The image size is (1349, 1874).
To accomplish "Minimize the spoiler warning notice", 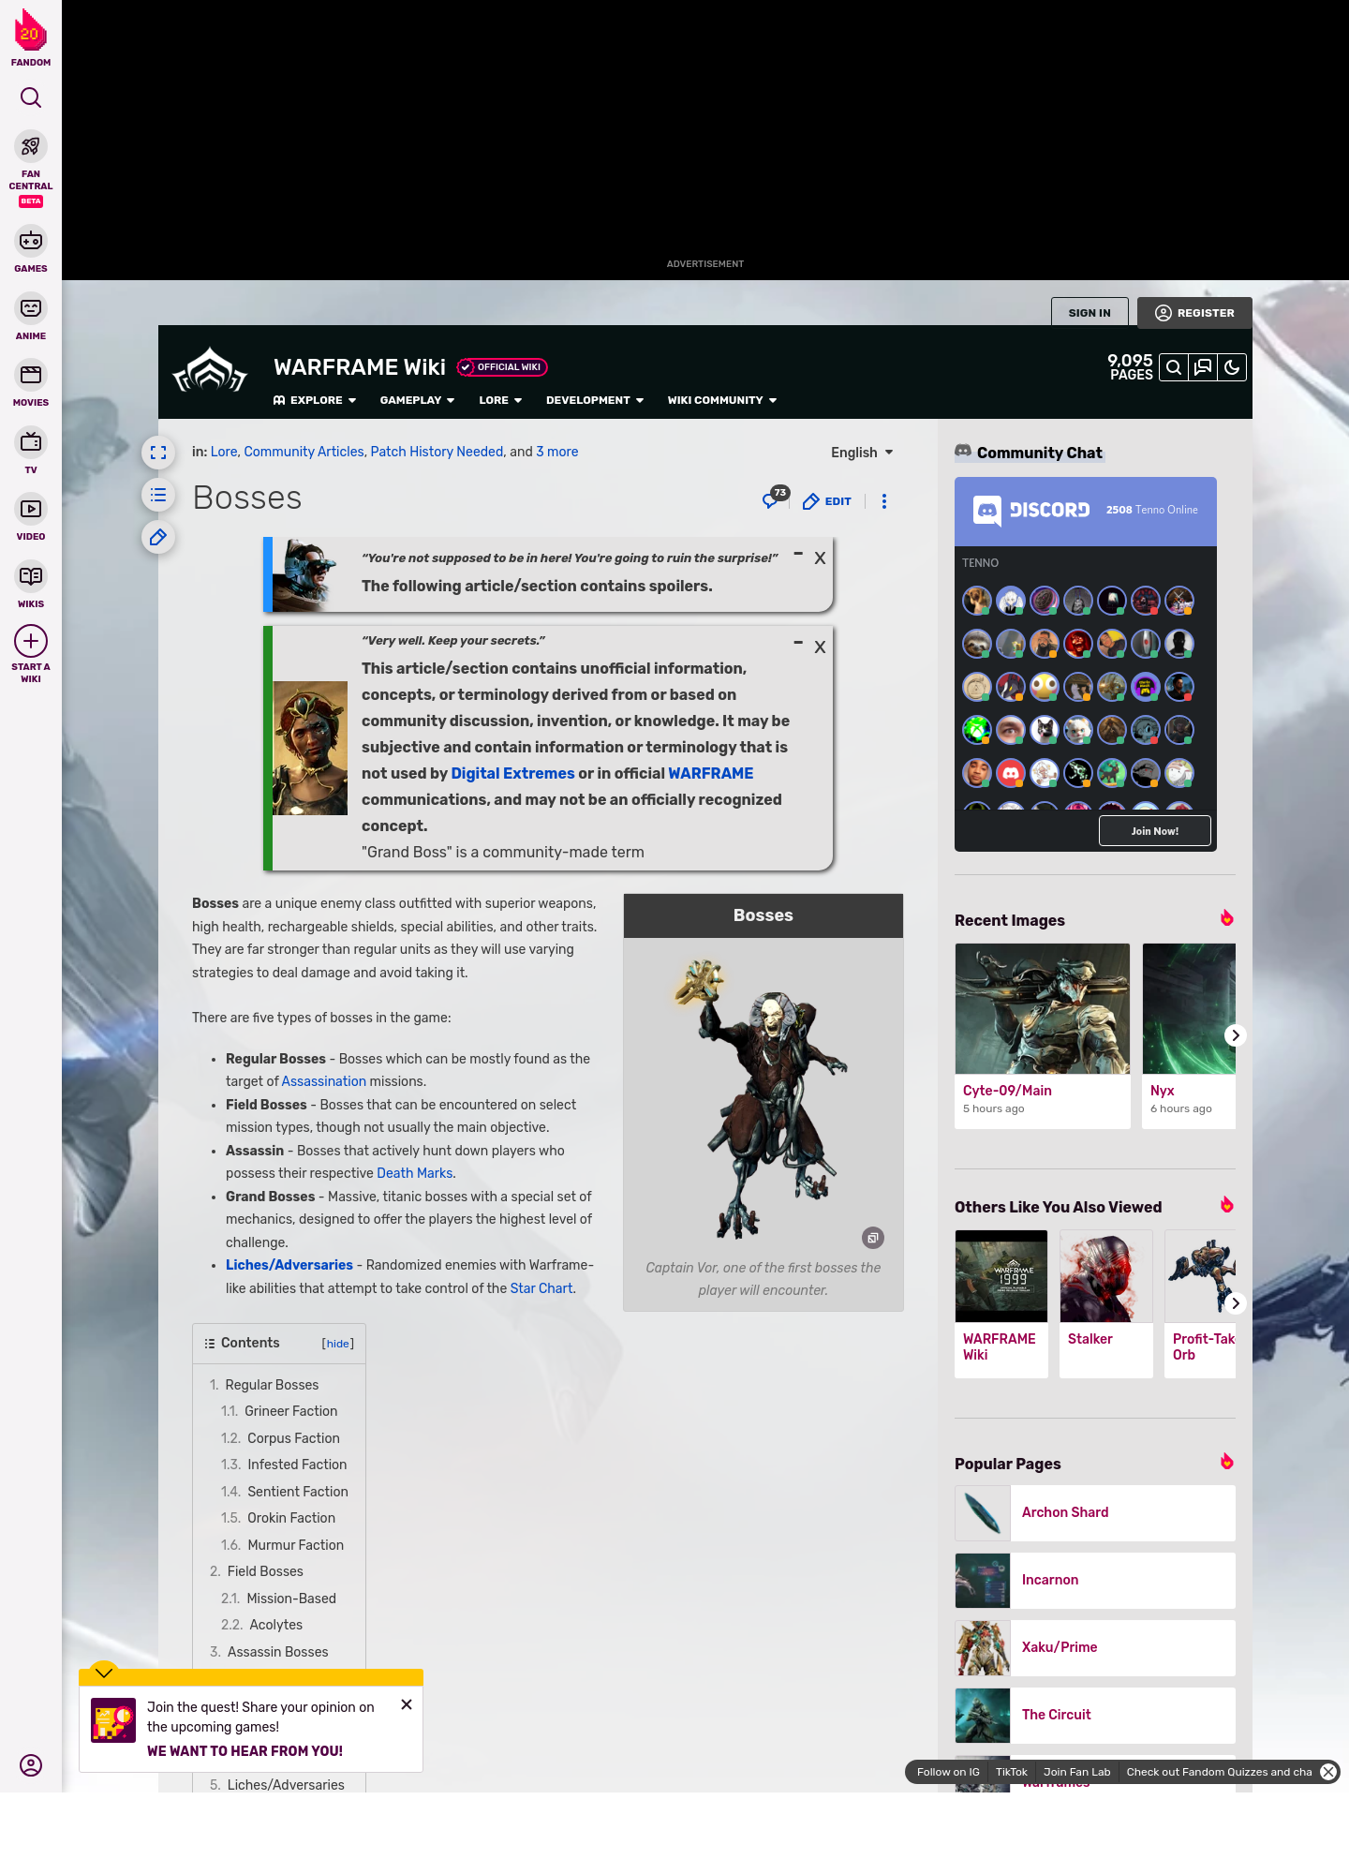I will pos(798,555).
